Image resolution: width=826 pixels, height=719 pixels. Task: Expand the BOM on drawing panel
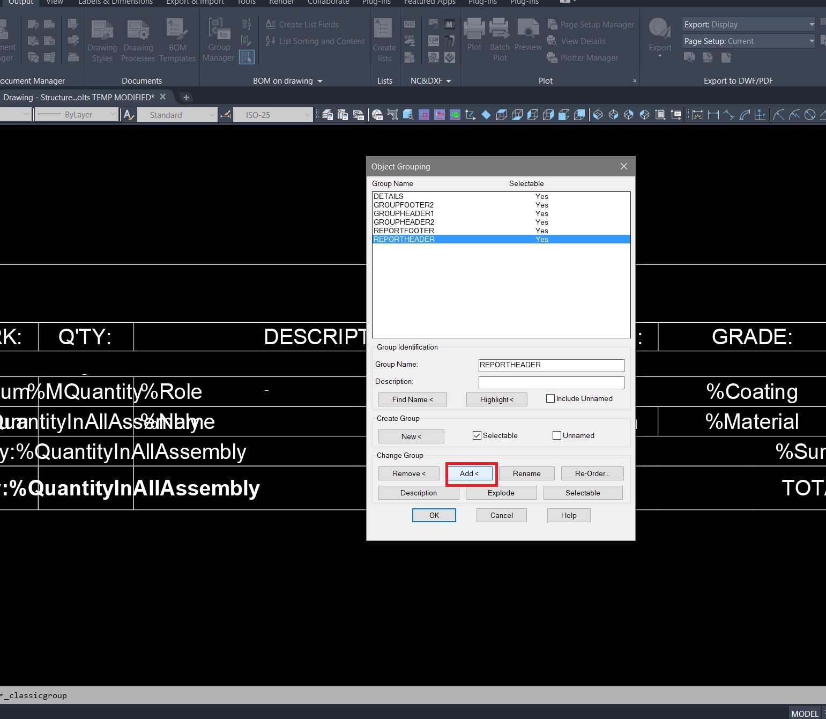288,81
